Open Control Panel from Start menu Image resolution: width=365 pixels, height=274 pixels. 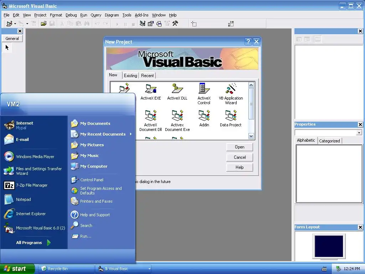coord(92,180)
